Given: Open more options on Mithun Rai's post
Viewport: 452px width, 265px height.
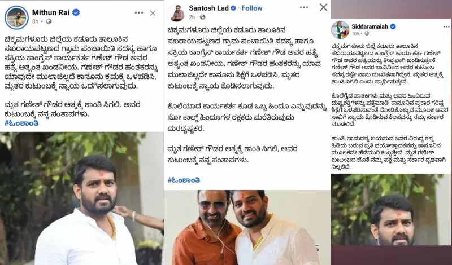Looking at the screenshot, I should tap(138, 12).
